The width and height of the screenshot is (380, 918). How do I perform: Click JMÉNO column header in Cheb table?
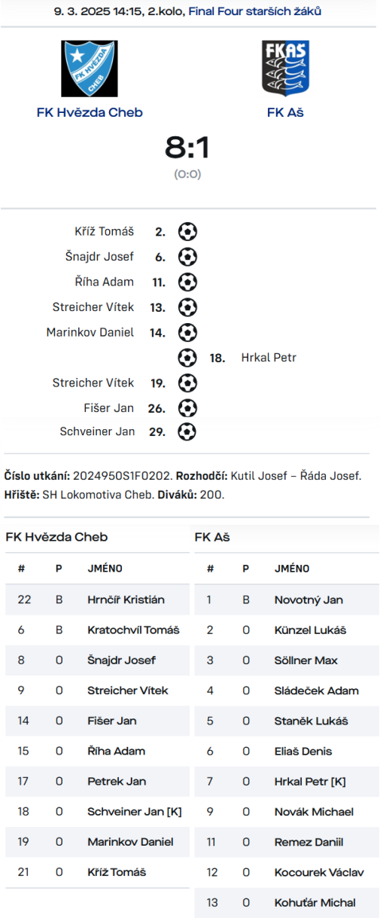(x=105, y=569)
